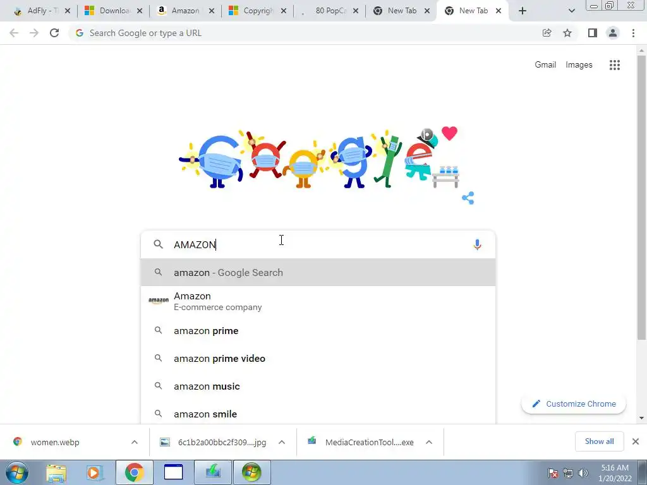Click Customize Chrome button
This screenshot has height=485, width=647.
click(574, 404)
